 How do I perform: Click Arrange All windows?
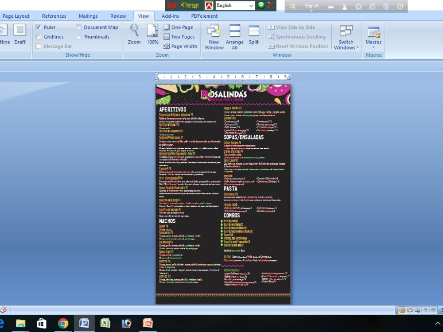click(x=234, y=37)
